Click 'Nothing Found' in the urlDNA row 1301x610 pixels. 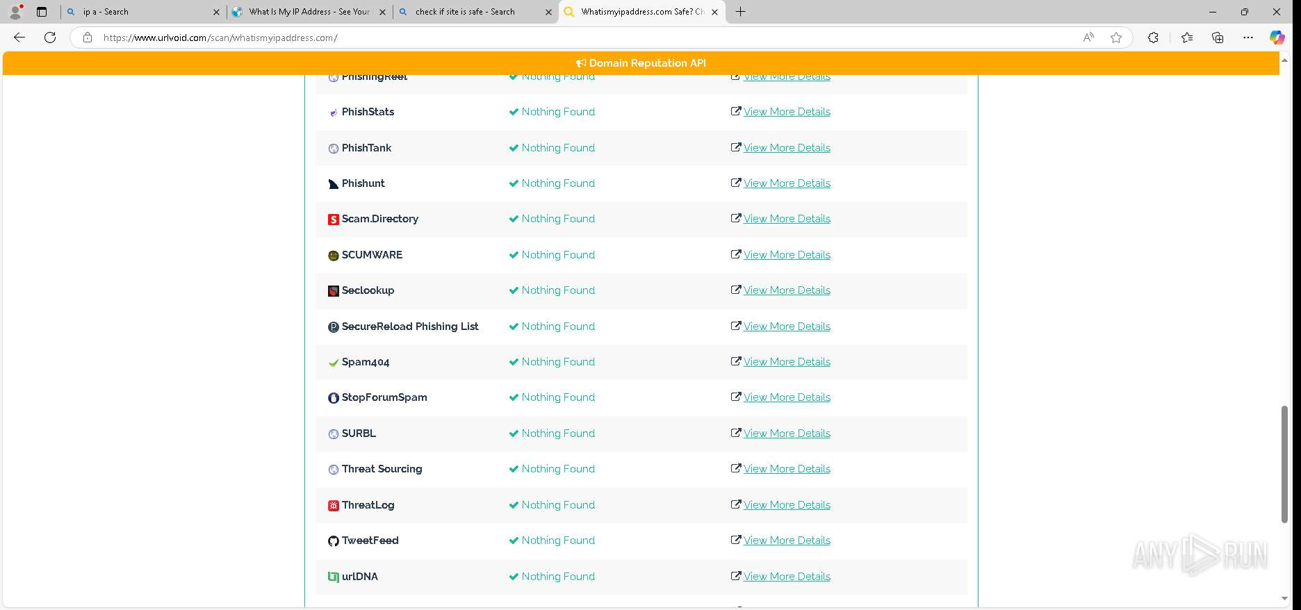point(558,577)
